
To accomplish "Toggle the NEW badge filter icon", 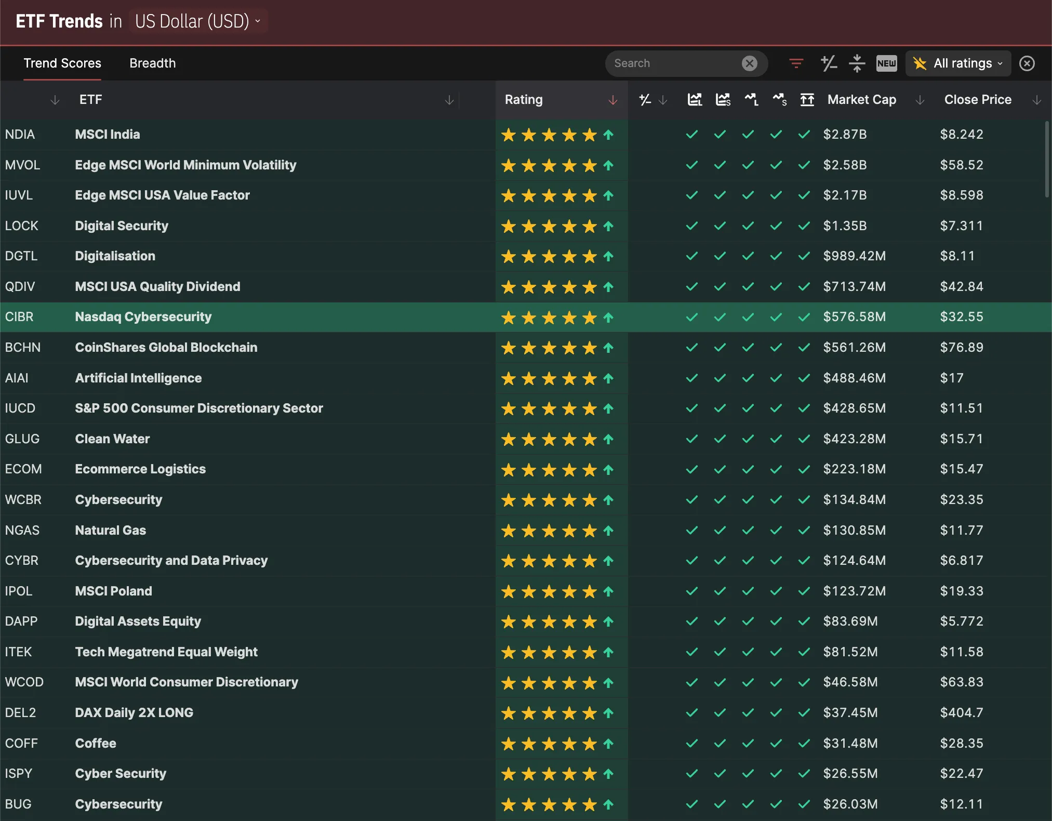I will pos(886,63).
